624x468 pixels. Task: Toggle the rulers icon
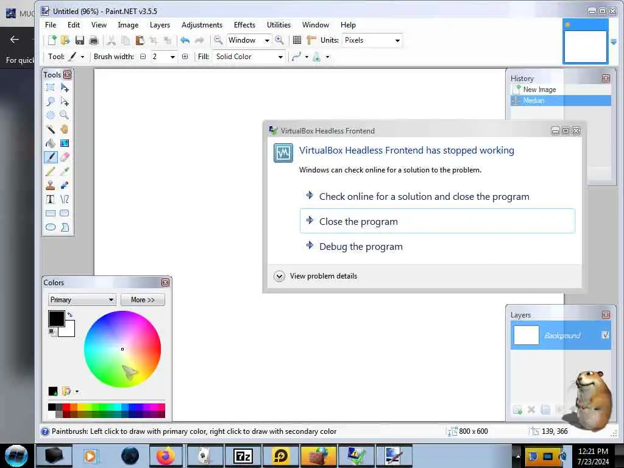coord(311,40)
